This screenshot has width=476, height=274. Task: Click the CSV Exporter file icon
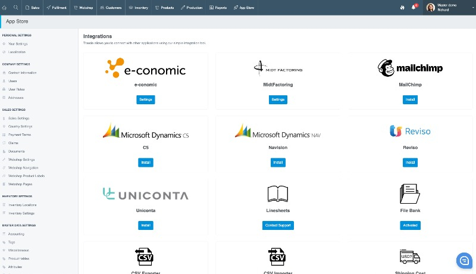click(145, 257)
